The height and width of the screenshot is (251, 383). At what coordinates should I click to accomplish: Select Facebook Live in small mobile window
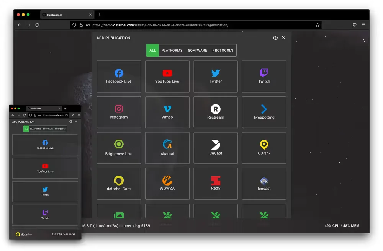45,145
